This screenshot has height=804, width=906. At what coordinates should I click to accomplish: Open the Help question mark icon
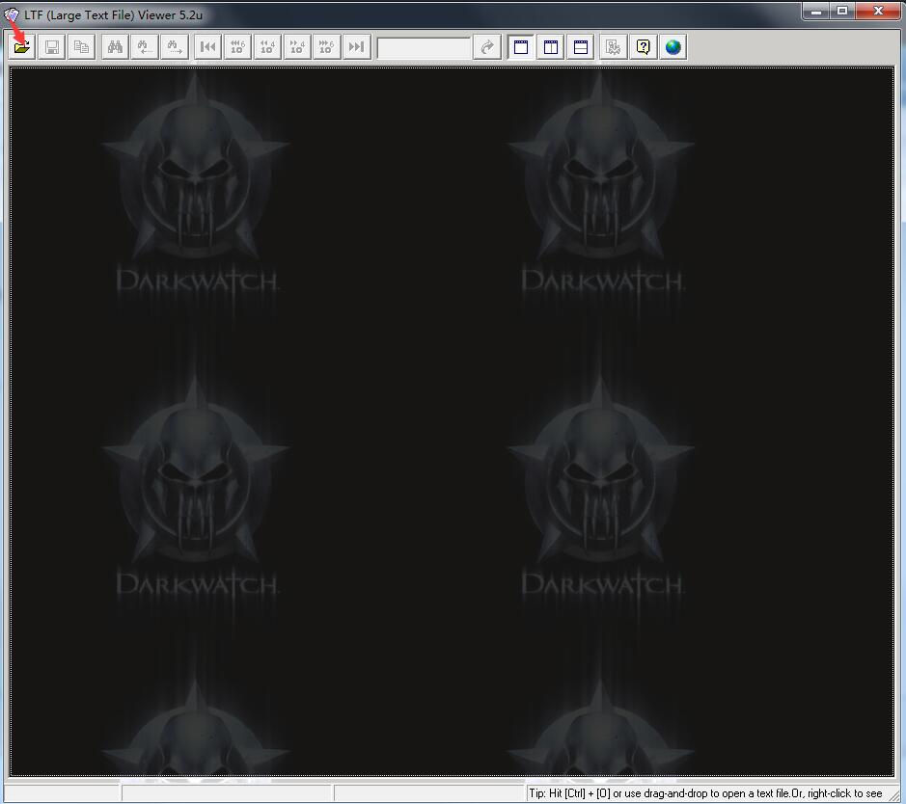pyautogui.click(x=644, y=46)
